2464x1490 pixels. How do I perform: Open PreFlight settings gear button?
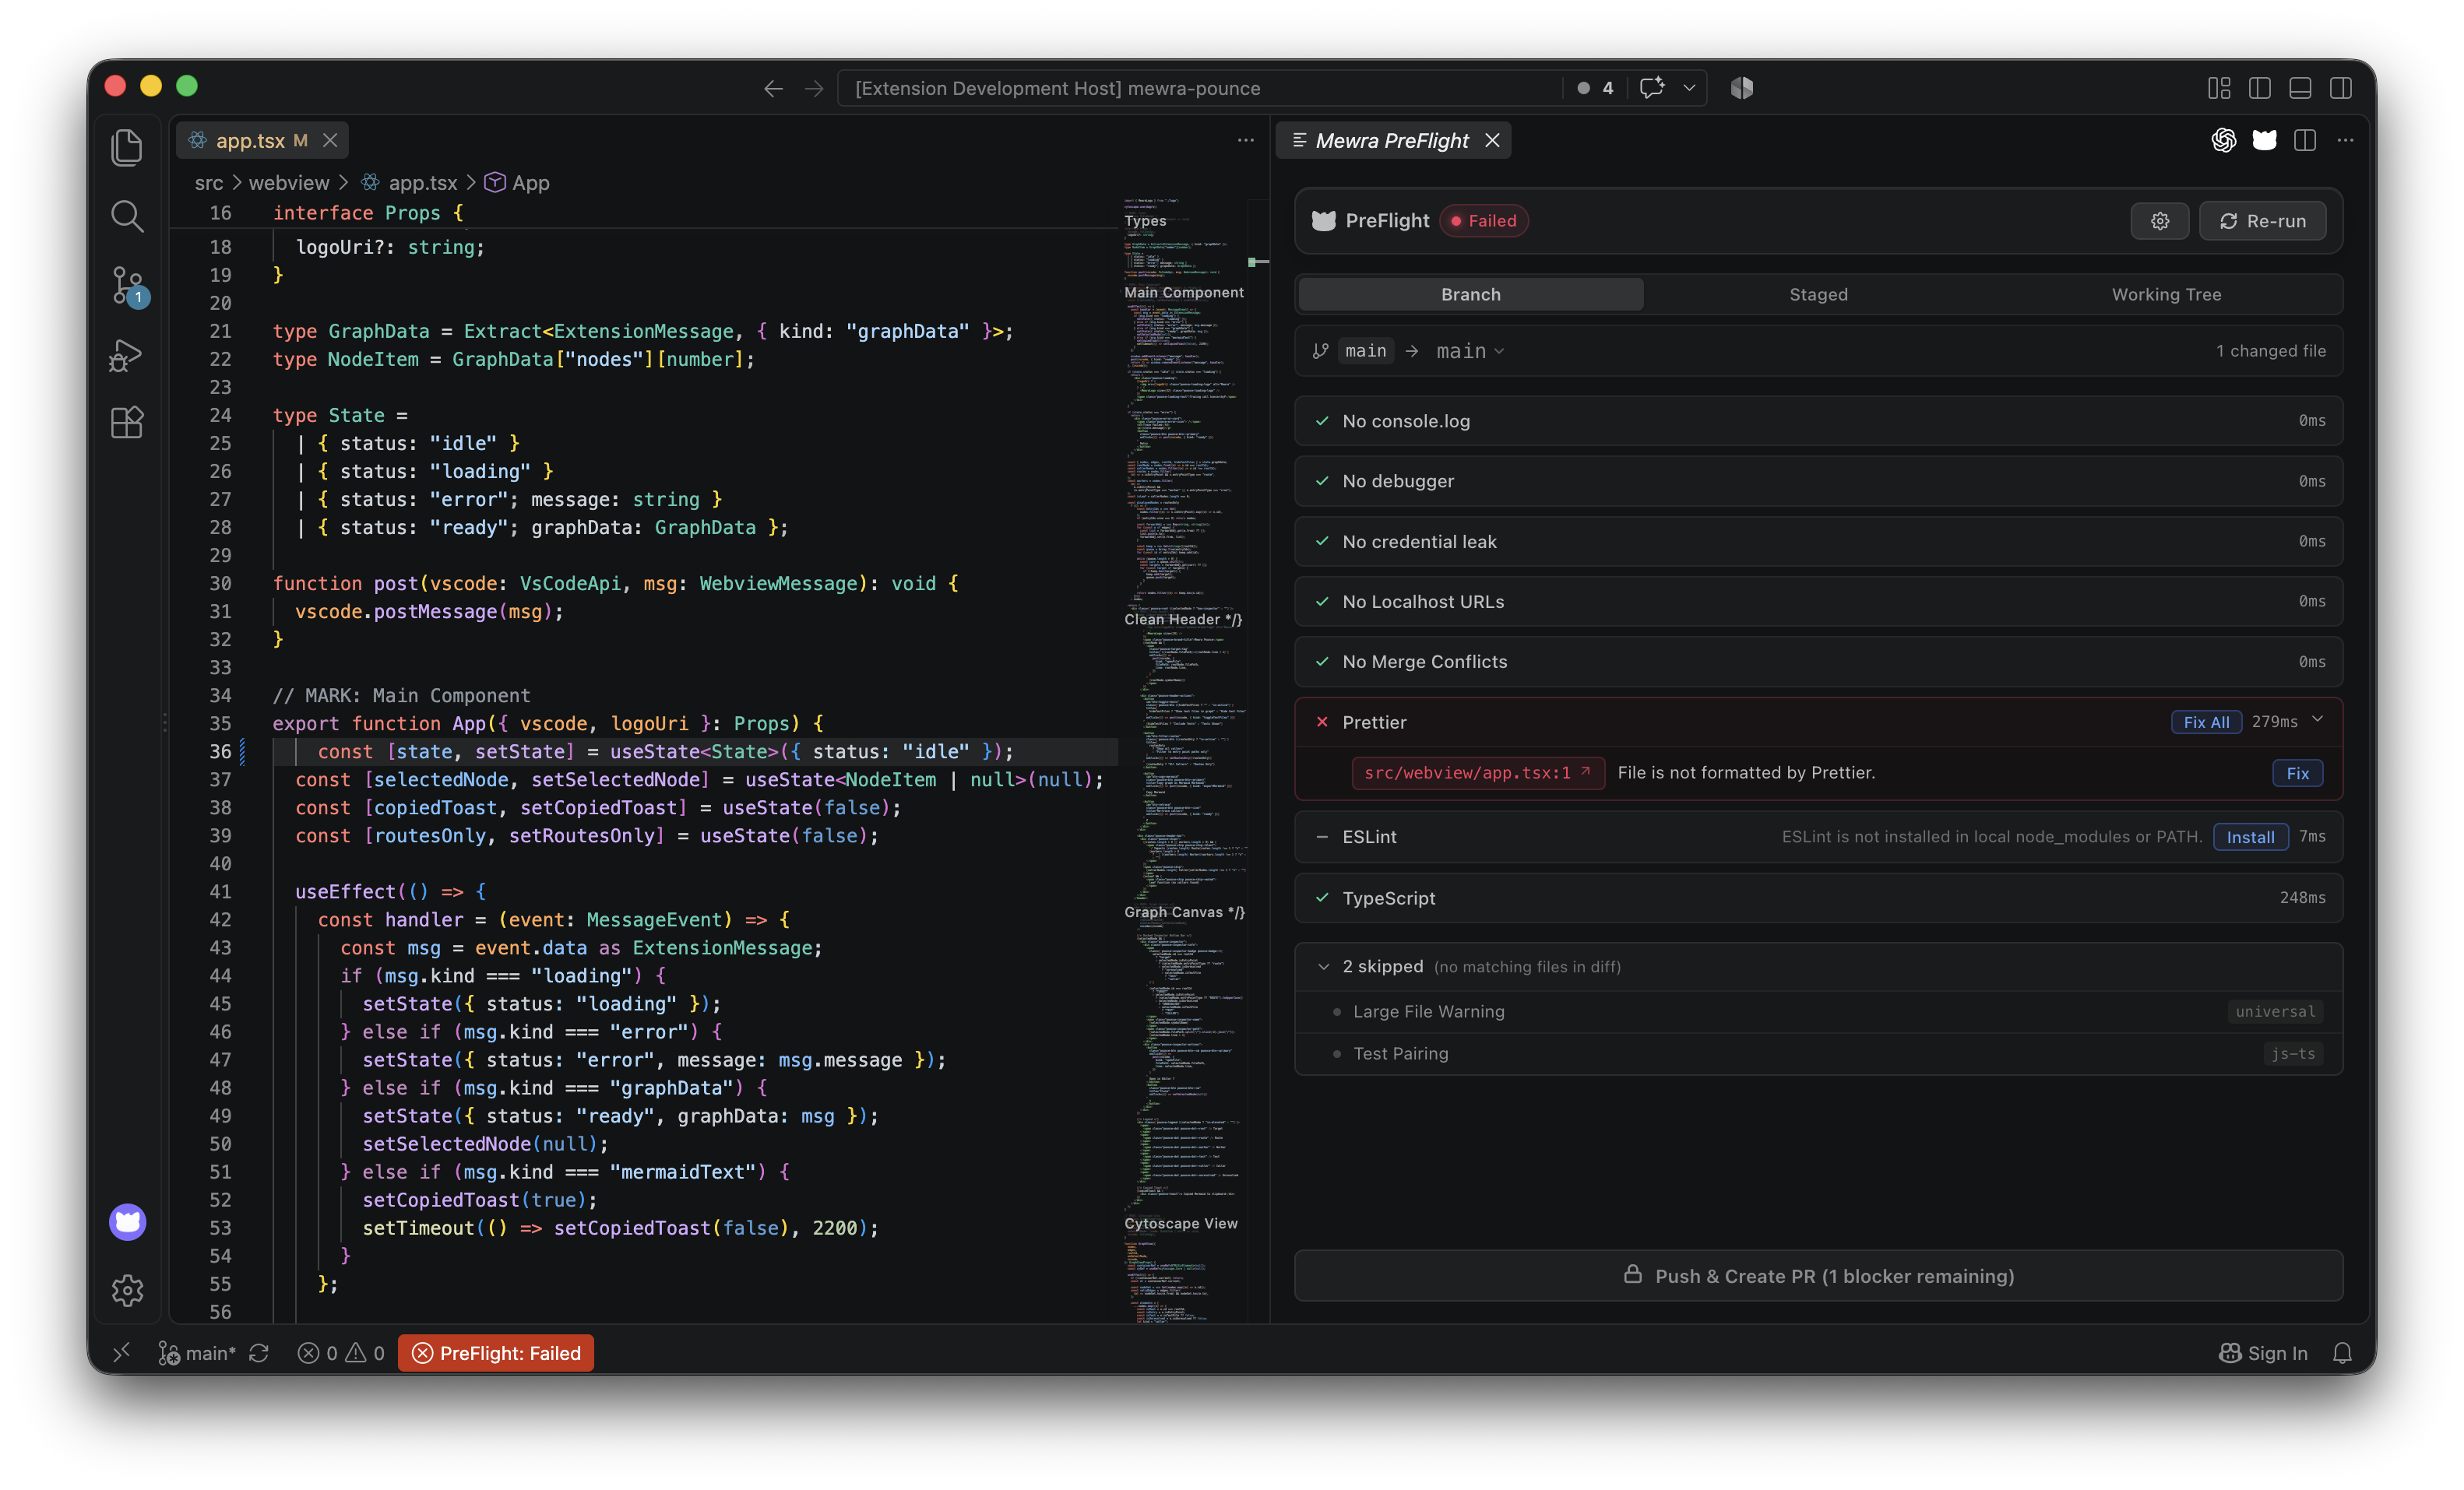tap(2160, 221)
